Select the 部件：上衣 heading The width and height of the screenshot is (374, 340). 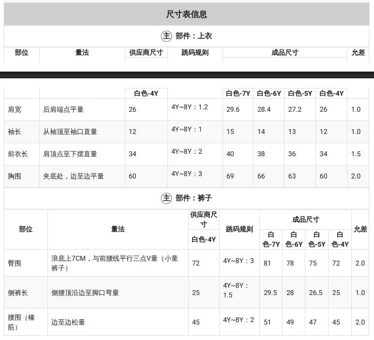(x=194, y=36)
